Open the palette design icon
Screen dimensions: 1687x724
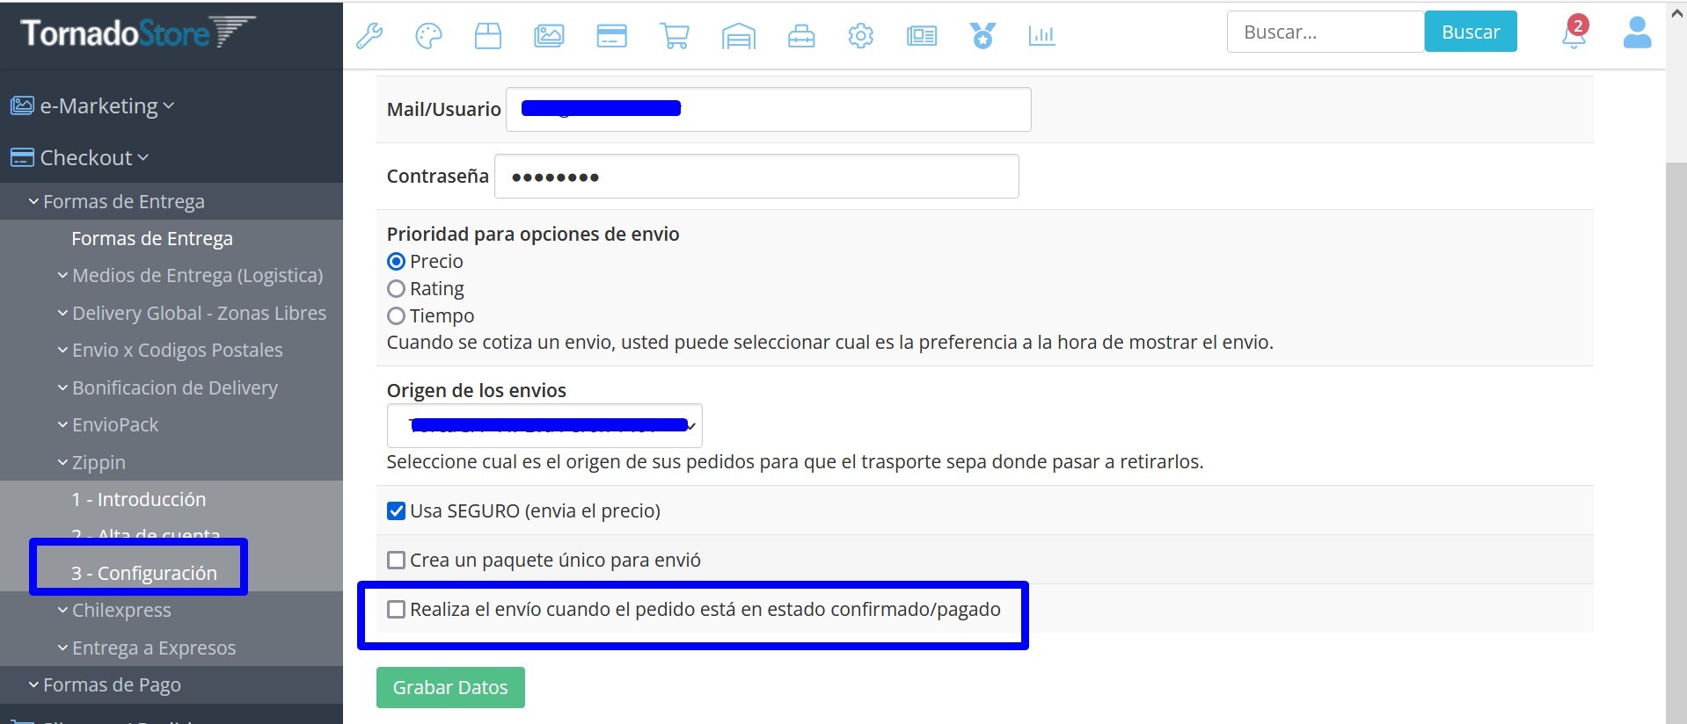pos(428,36)
